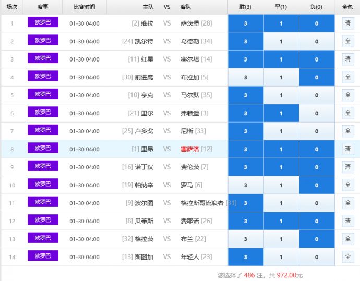Toggle draw (1) for 凯尔特 vs 乌德勒

281,42
